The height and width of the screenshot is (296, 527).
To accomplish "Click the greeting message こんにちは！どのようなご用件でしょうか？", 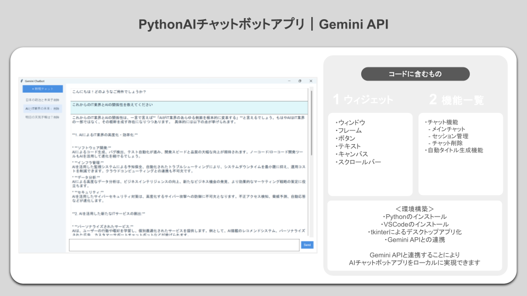I will pyautogui.click(x=109, y=92).
